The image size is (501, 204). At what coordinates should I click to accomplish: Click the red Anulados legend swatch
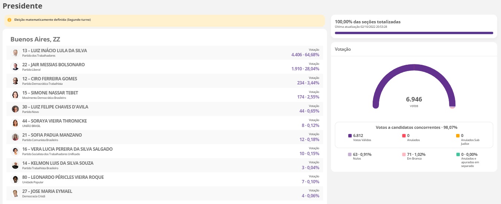[404, 136]
